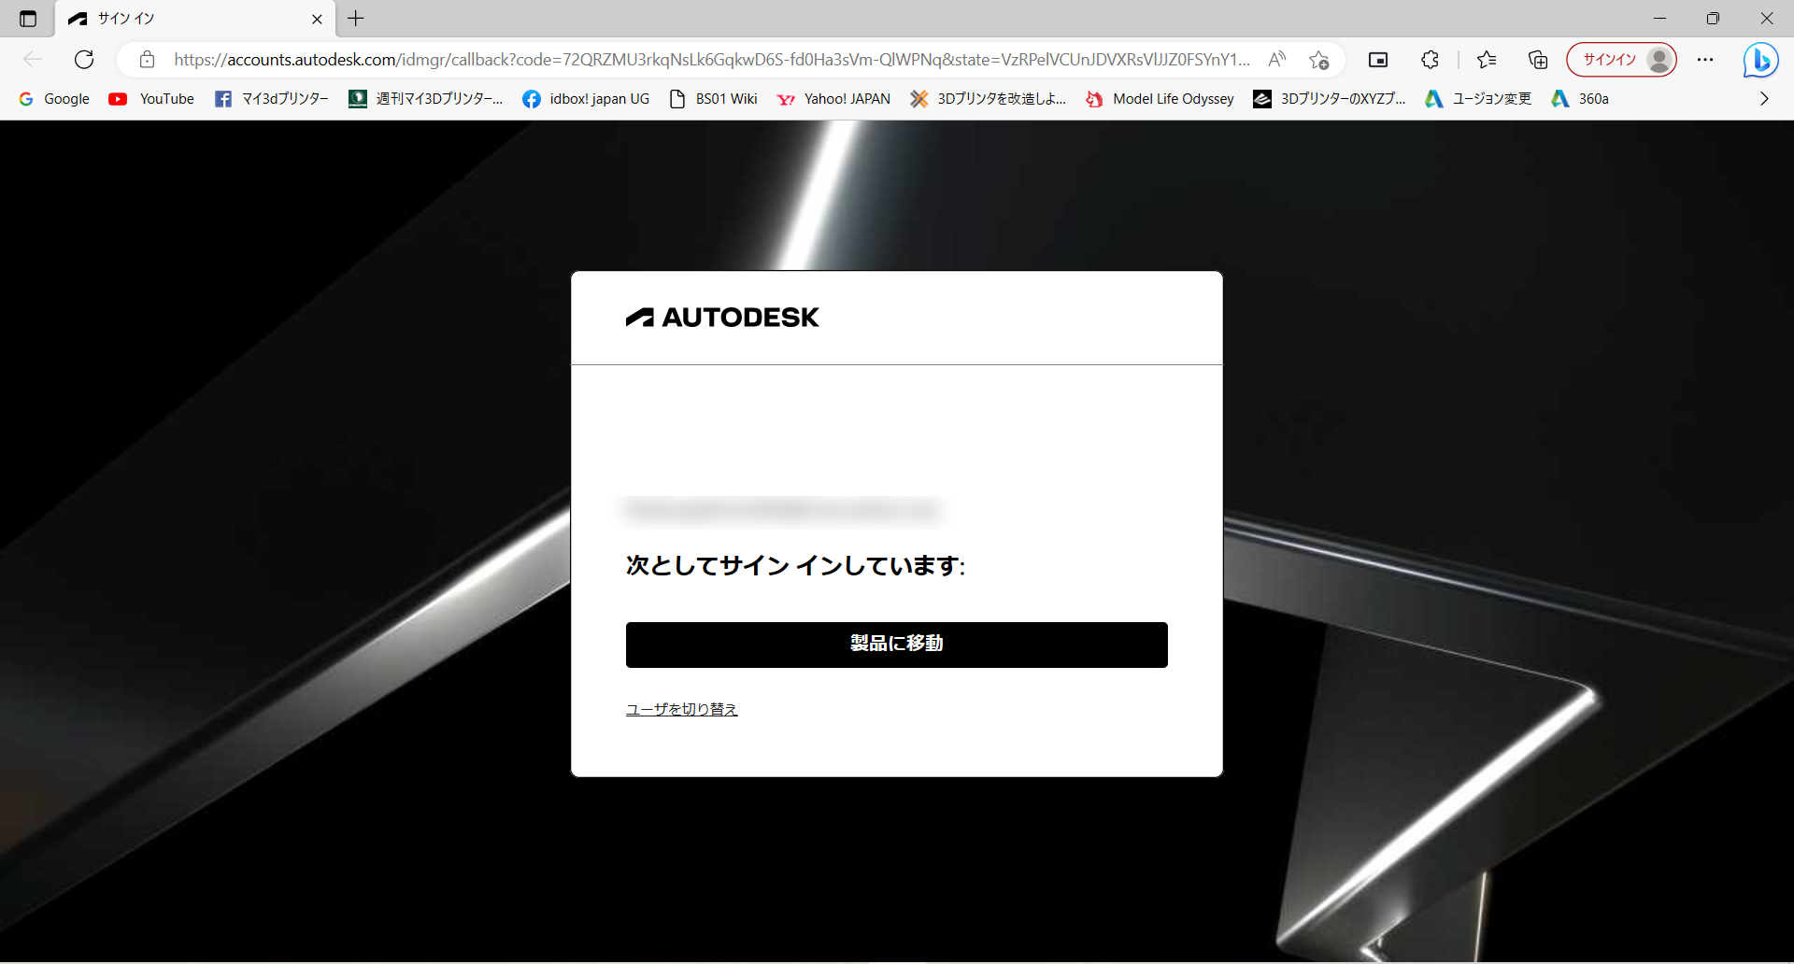Click the 製品に移動 button
The width and height of the screenshot is (1794, 964).
click(x=897, y=645)
